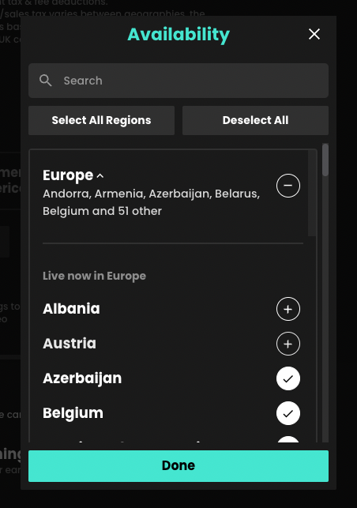Focus the Search input field
The width and height of the screenshot is (357, 508).
178,81
